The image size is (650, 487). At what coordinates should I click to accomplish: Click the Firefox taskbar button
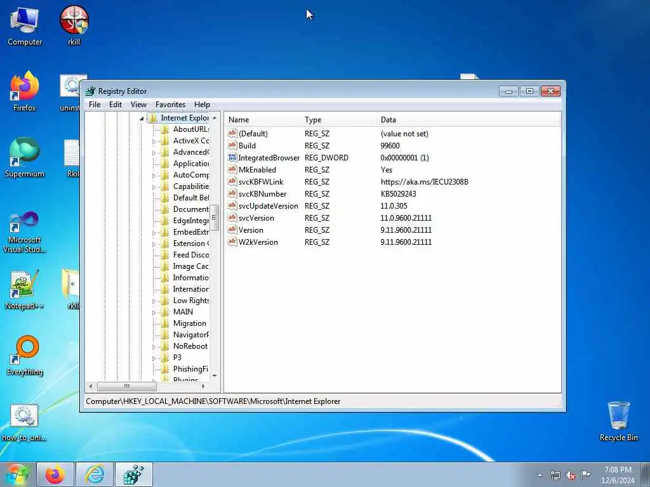pos(55,474)
